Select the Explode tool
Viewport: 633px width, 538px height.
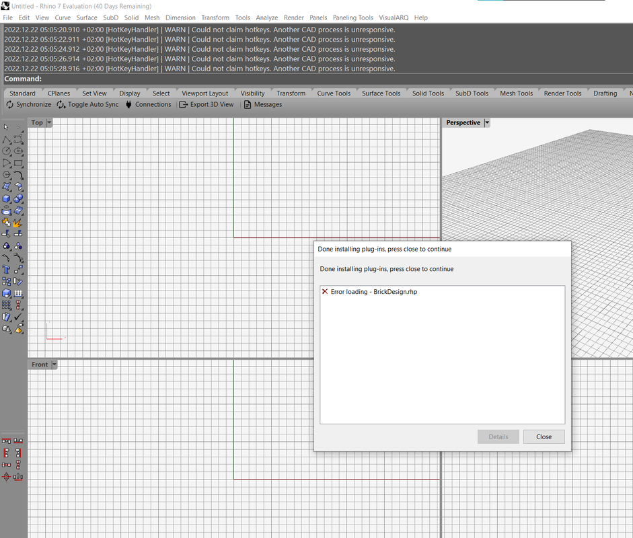[18, 223]
